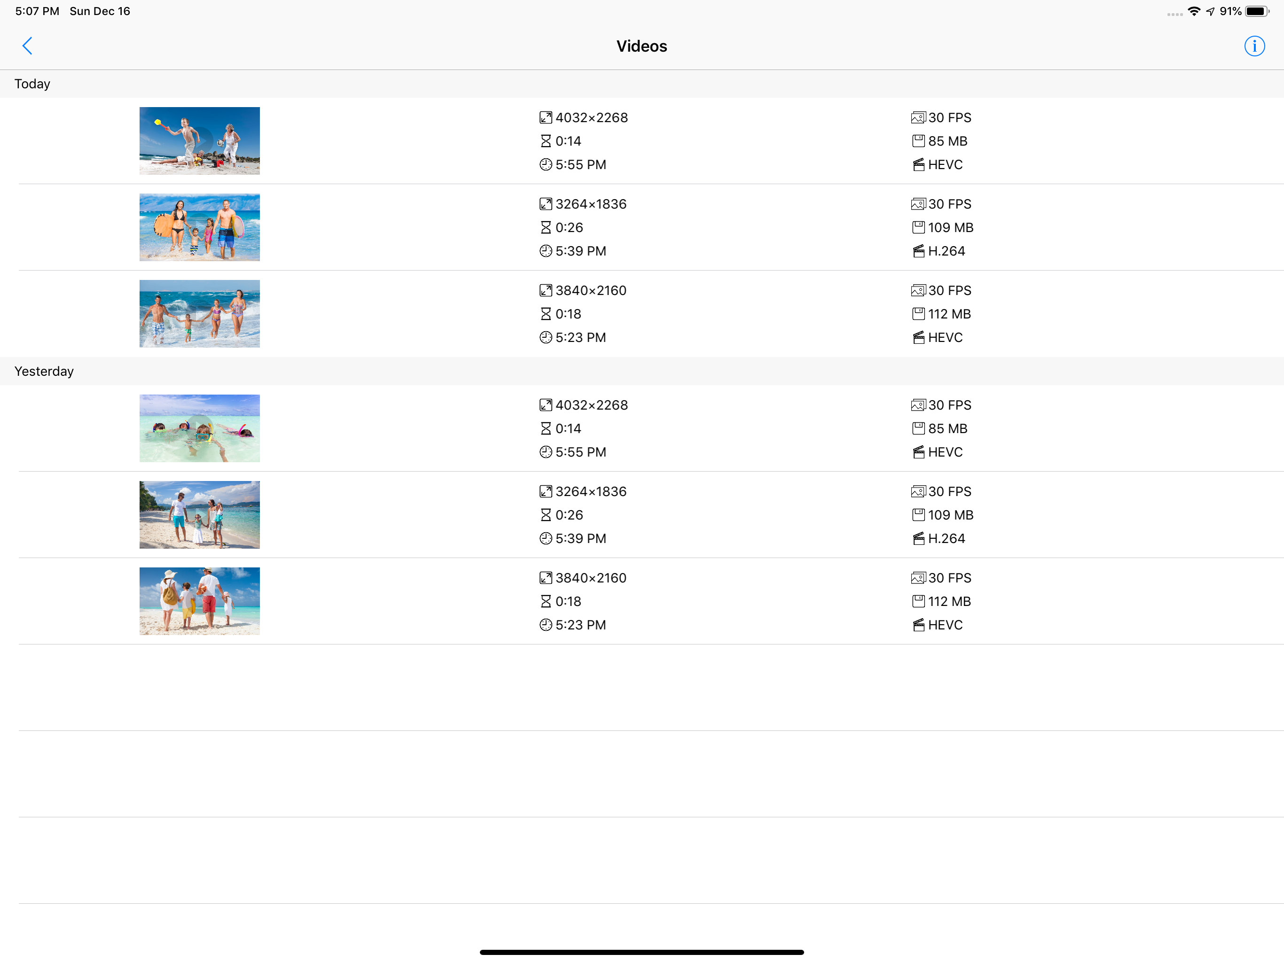The image size is (1284, 962).
Task: Open the Today surfboard family video thumbnail
Action: tap(199, 227)
